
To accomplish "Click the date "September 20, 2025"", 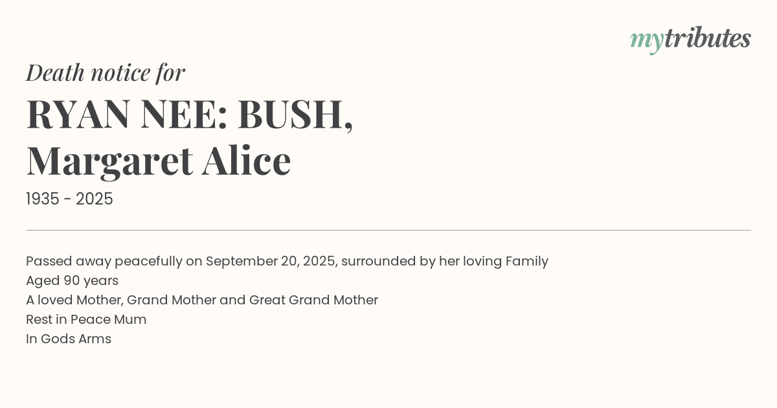I will (x=271, y=261).
